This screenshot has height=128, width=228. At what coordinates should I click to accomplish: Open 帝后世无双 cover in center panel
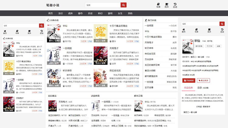[x=101, y=78]
